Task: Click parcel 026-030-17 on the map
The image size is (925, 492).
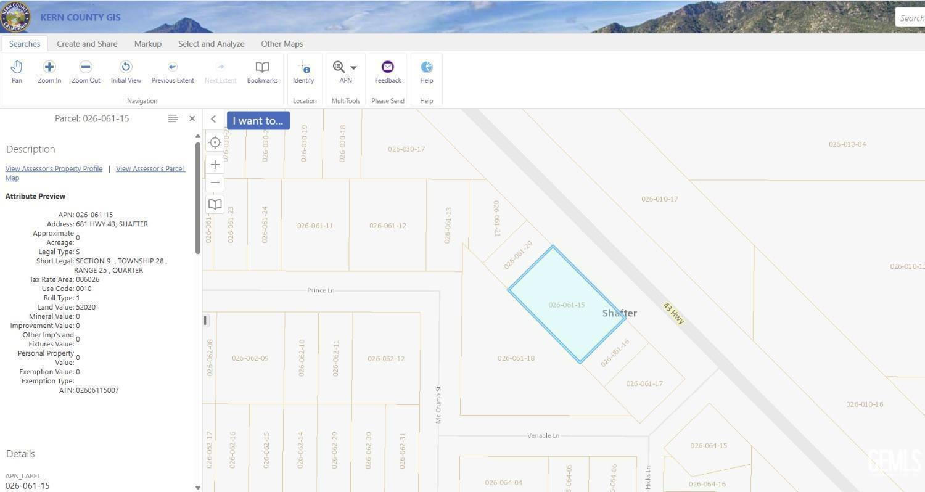Action: pos(406,149)
